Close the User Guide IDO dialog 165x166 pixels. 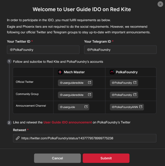click(x=160, y=4)
